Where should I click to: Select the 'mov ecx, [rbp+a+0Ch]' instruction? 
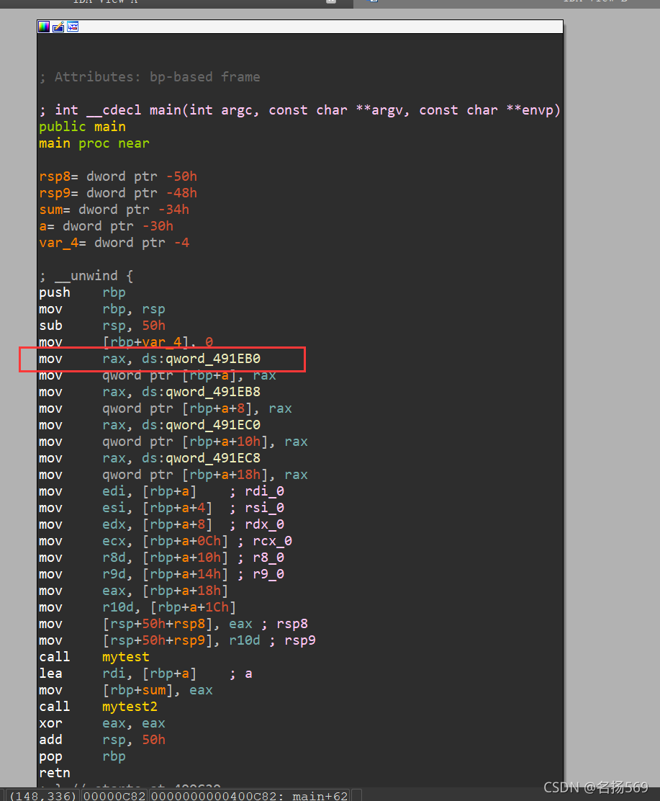[x=134, y=542]
